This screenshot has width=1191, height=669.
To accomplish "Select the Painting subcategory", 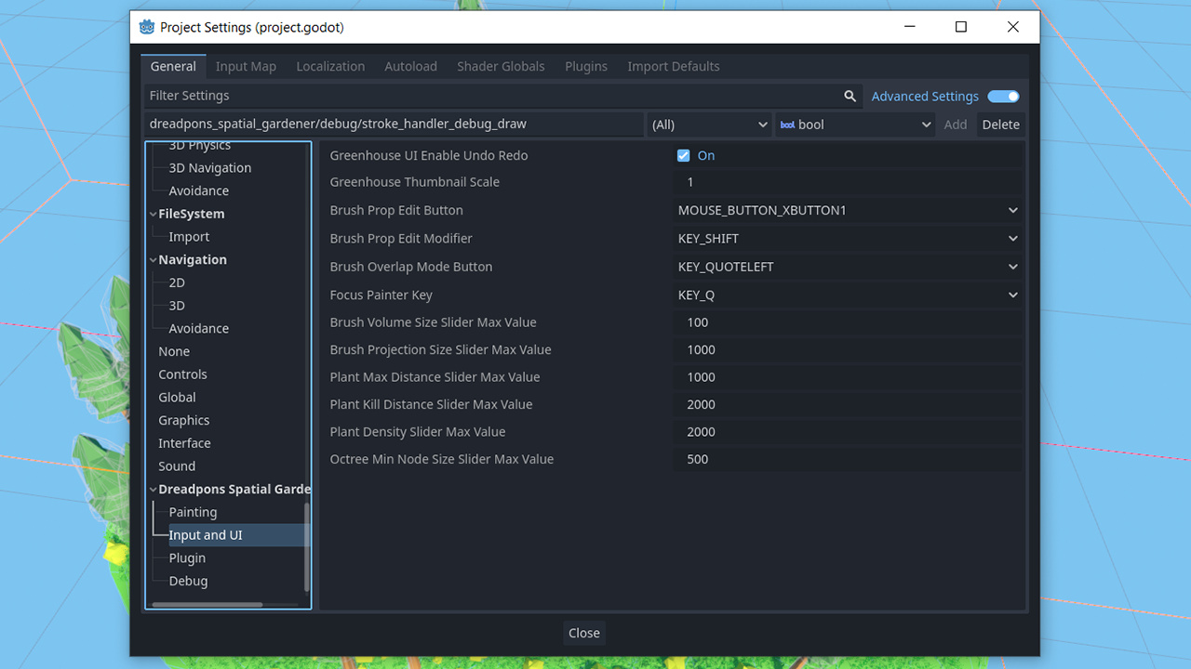I will coord(193,512).
